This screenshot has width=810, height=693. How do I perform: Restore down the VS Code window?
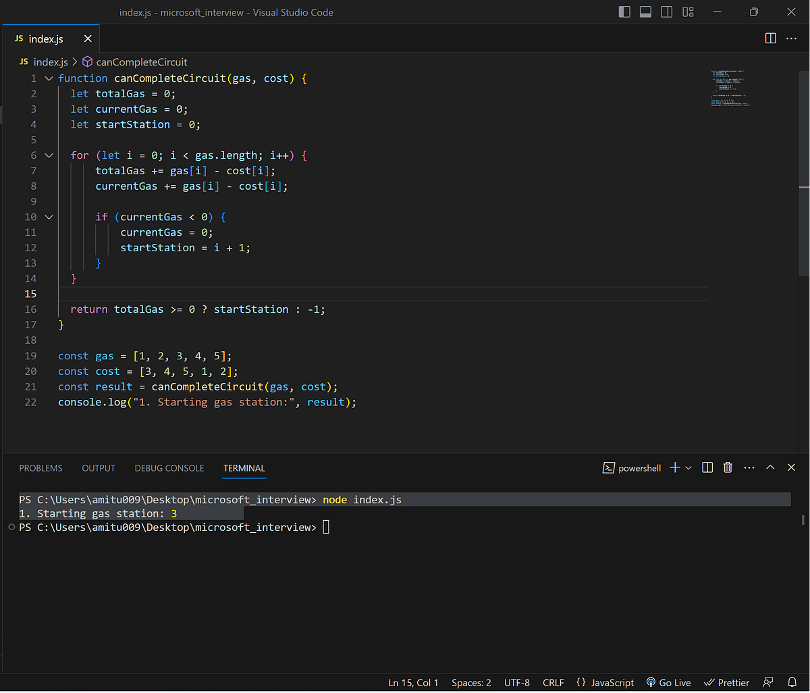click(x=754, y=11)
